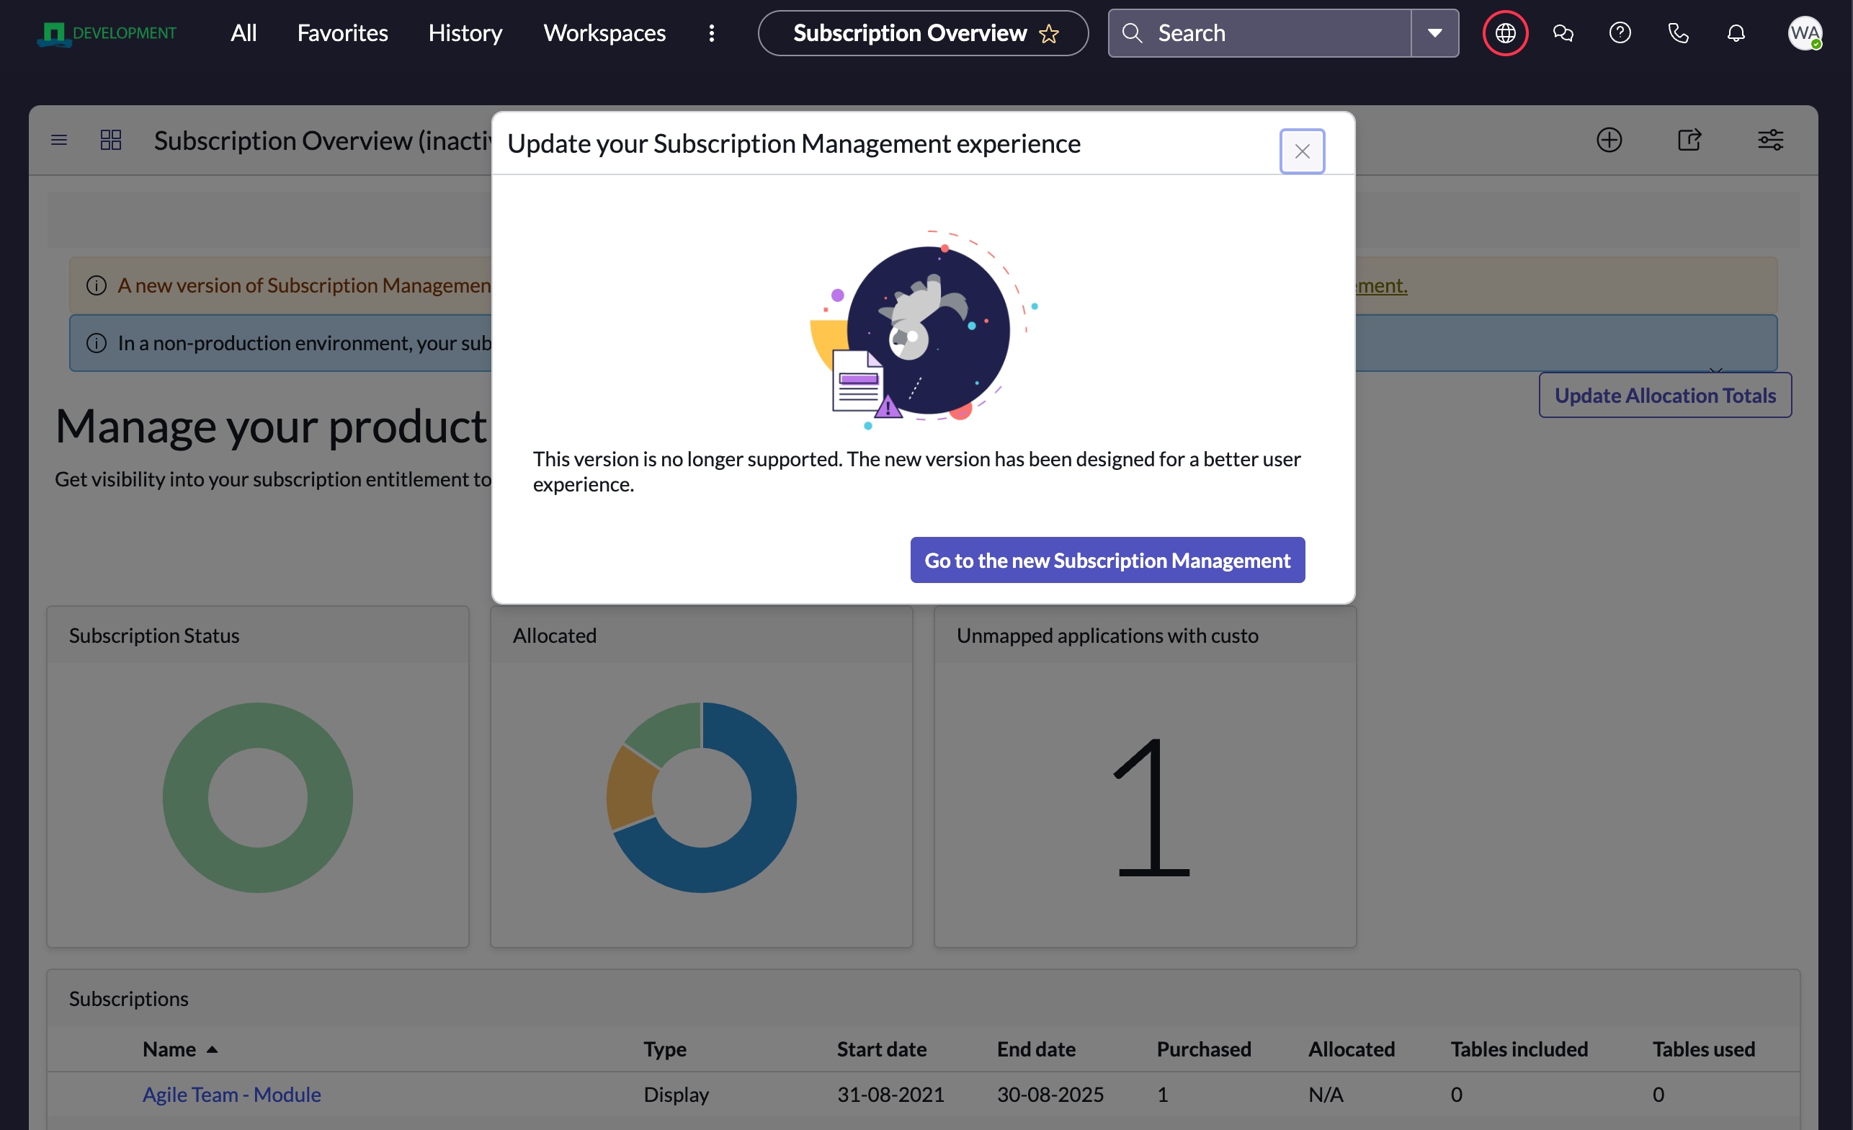The height and width of the screenshot is (1130, 1853).
Task: Open the Workspaces menu
Action: (x=604, y=33)
